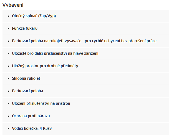Click bullet marker beside Uložiště pro další
The image size is (174, 137).
point(9,54)
